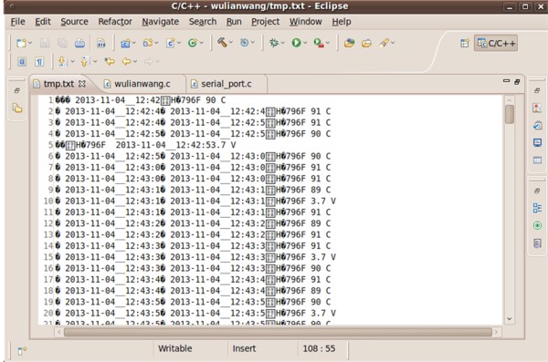Image resolution: width=548 pixels, height=362 pixels.
Task: Click the binary 010 toolbar icon
Action: [x=101, y=43]
